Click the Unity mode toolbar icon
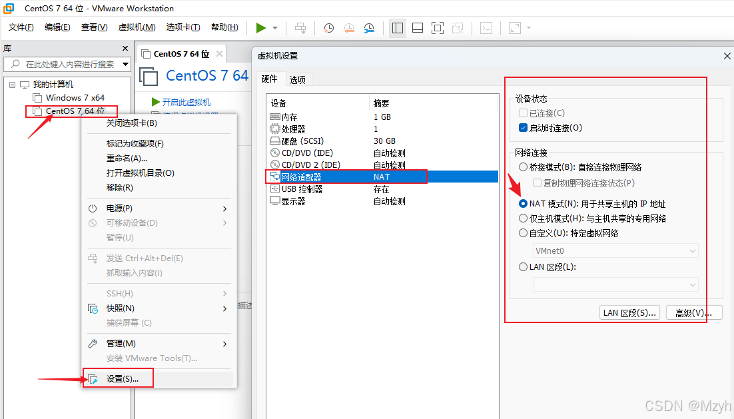The image size is (734, 419). coord(458,28)
